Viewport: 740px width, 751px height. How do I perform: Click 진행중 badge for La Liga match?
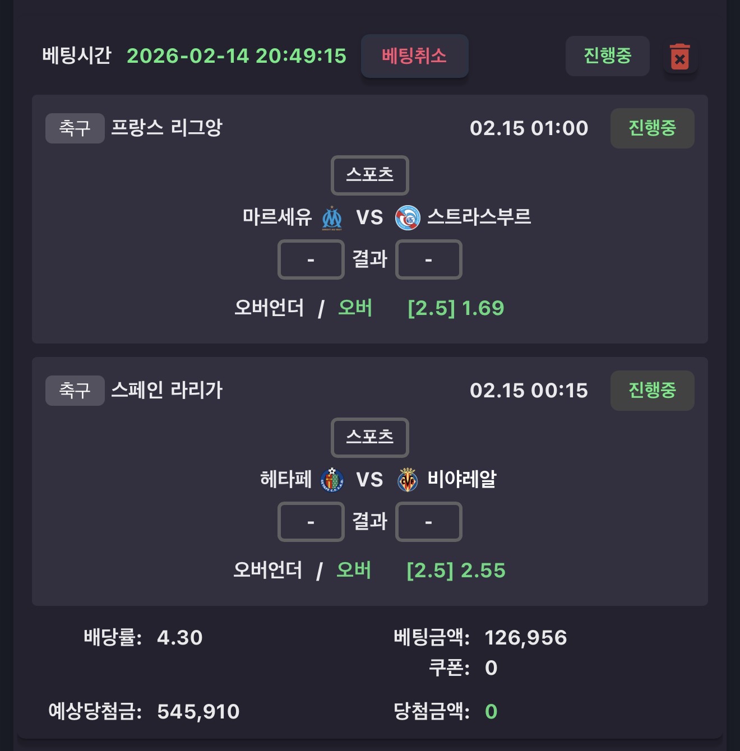click(x=652, y=391)
